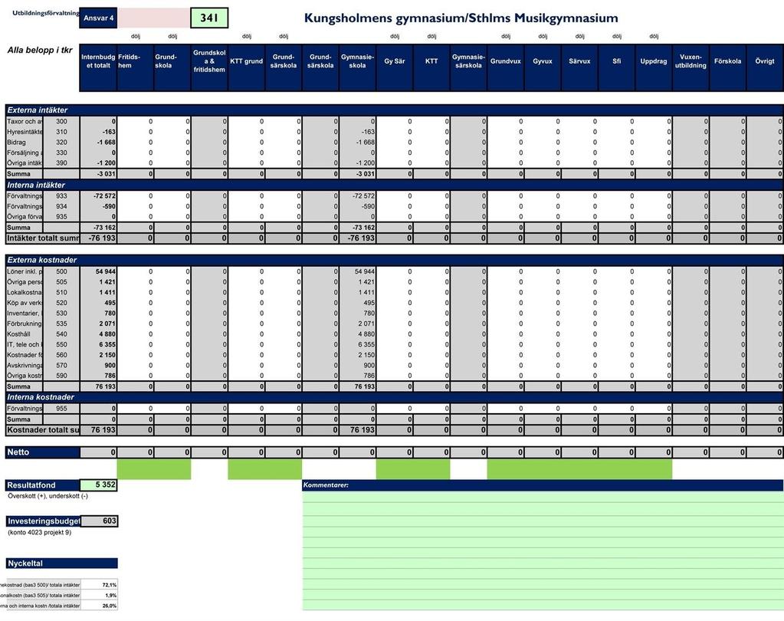
Task: Click the Kommentarer header bar
Action: click(x=543, y=485)
